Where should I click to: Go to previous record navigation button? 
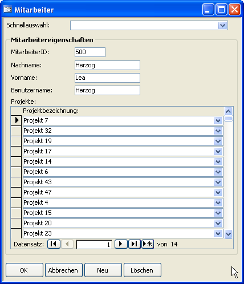pos(67,244)
